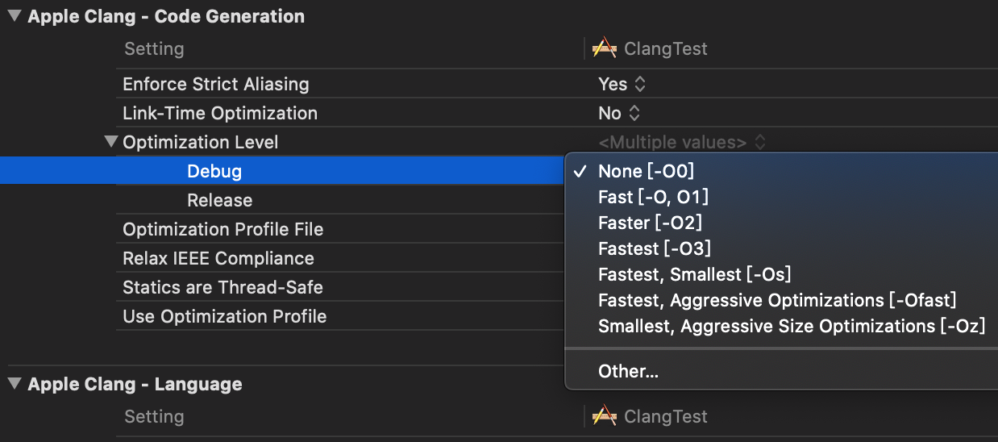This screenshot has width=998, height=442.
Task: Click ClangTest app icon in Language section header
Action: click(x=605, y=416)
